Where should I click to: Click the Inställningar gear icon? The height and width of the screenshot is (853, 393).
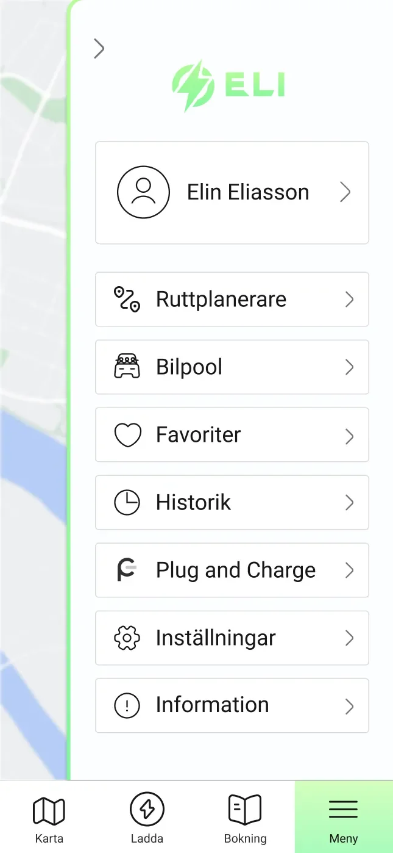[x=127, y=638]
